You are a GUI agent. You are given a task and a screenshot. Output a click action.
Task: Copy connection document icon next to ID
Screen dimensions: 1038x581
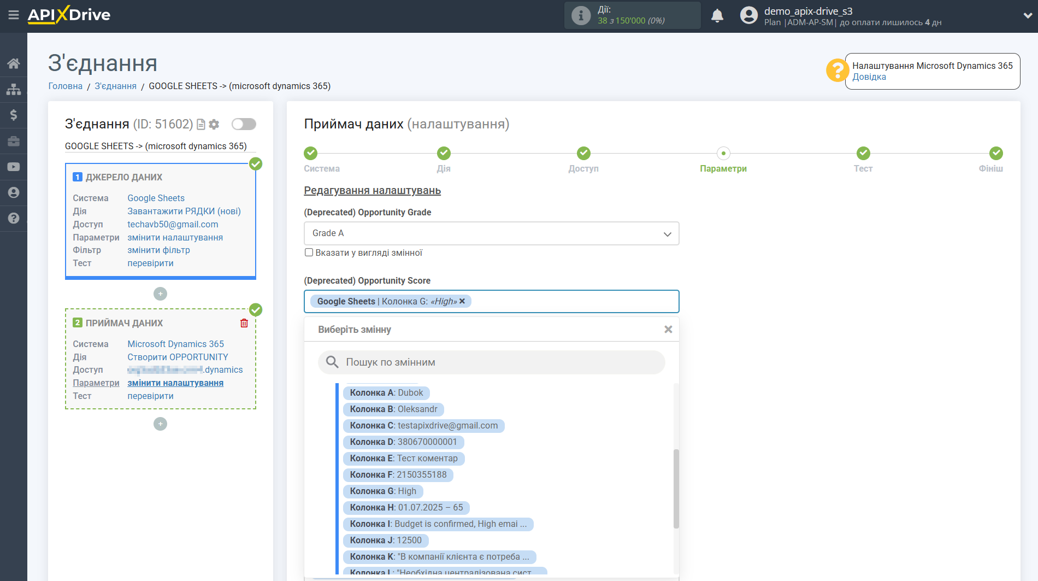[x=200, y=125]
